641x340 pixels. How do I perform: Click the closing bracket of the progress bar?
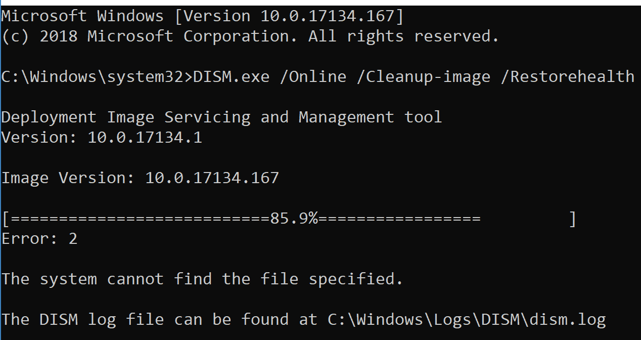(572, 219)
